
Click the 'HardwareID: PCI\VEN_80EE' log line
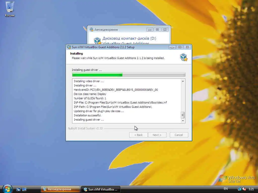pyautogui.click(x=116, y=90)
